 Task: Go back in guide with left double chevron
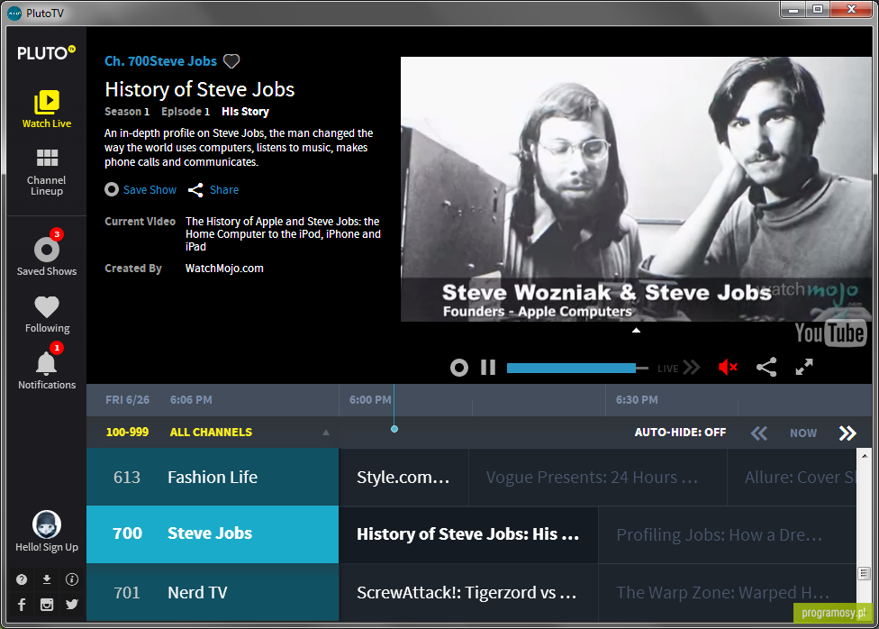click(x=759, y=433)
